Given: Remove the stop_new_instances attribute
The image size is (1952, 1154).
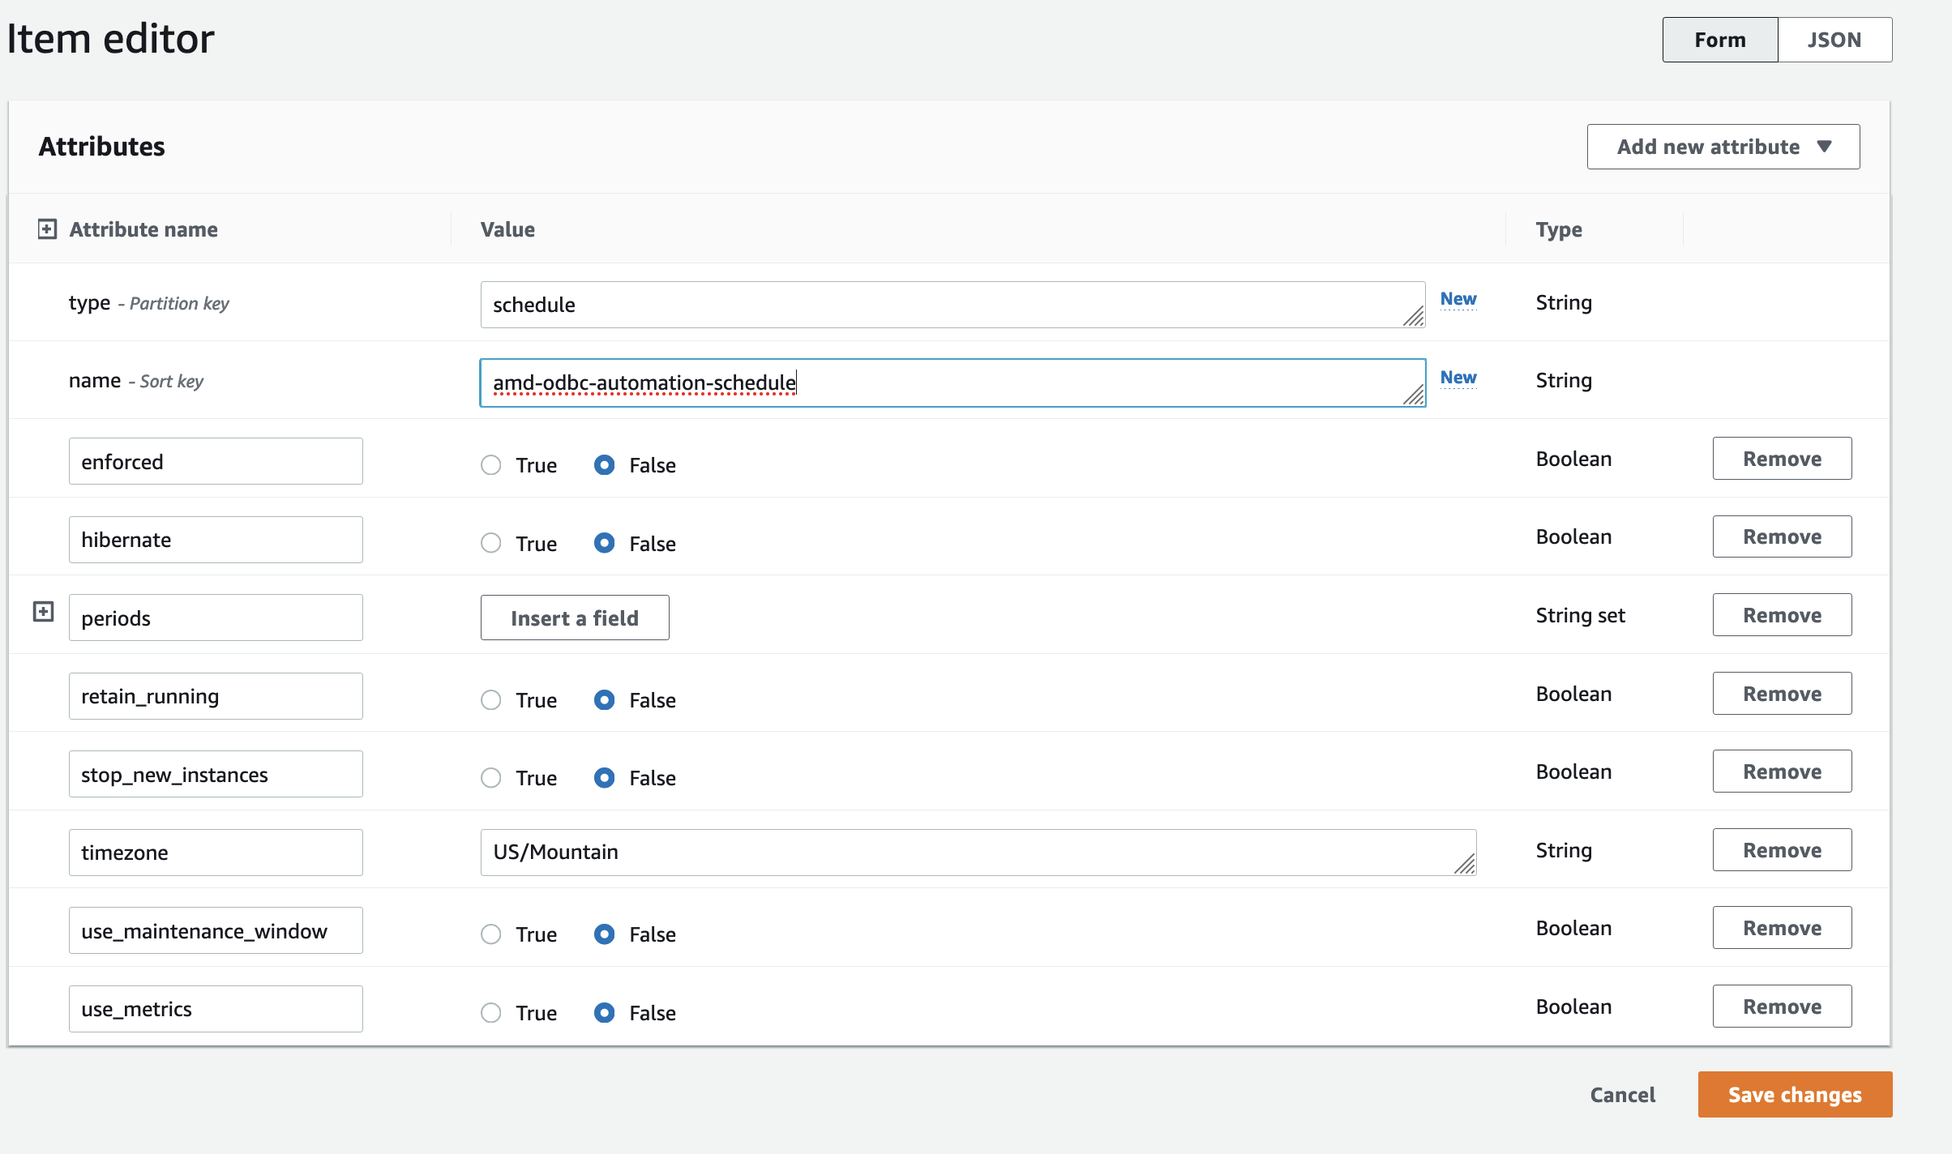Looking at the screenshot, I should point(1782,771).
